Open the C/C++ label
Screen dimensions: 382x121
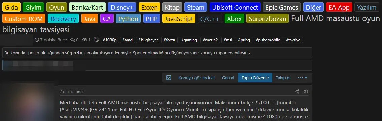(x=210, y=19)
